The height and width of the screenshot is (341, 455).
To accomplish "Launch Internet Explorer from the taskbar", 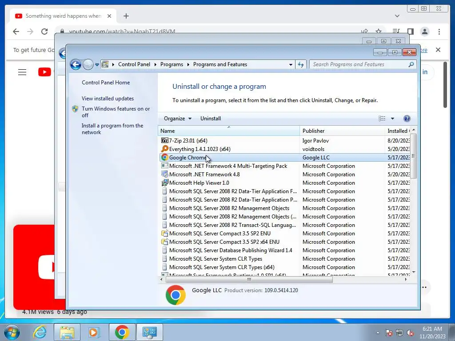I will point(40,332).
